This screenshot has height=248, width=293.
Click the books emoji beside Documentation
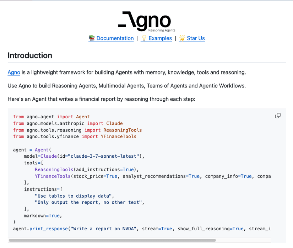(92, 38)
